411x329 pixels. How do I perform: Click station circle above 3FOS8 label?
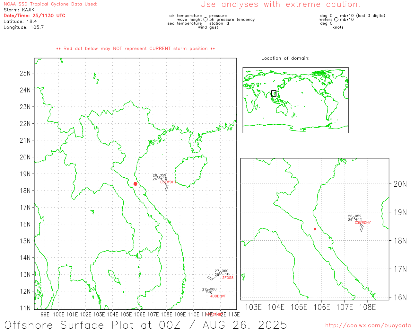[220, 273]
